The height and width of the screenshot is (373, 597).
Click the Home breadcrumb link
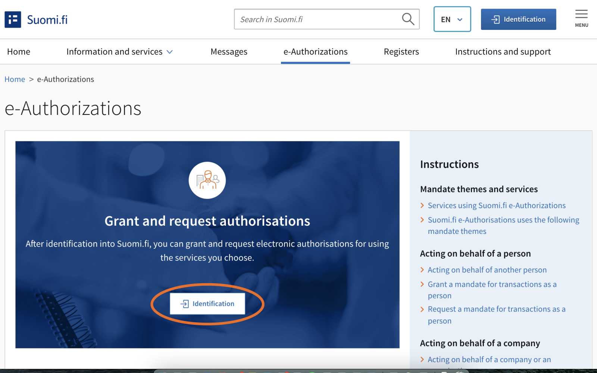(15, 79)
